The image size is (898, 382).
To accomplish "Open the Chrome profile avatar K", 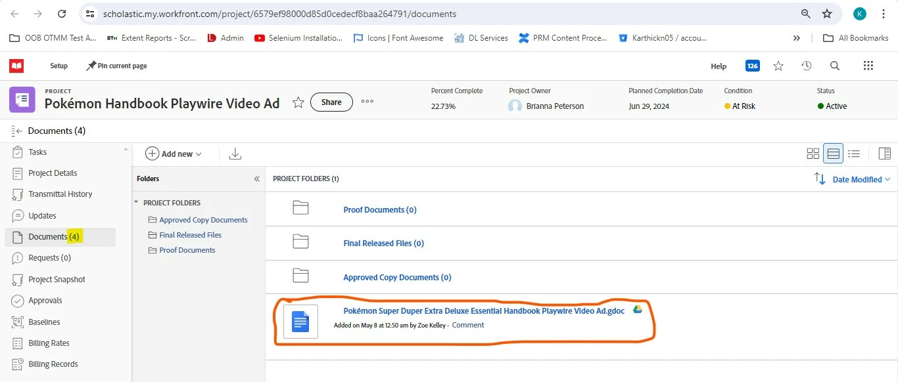I will [x=860, y=14].
